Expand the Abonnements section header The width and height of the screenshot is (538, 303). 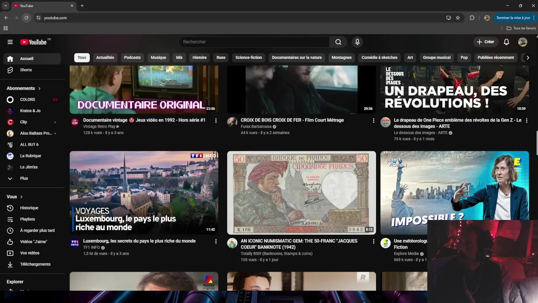[24, 88]
